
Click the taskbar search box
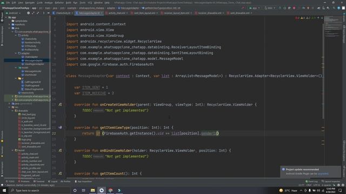click(x=39, y=190)
